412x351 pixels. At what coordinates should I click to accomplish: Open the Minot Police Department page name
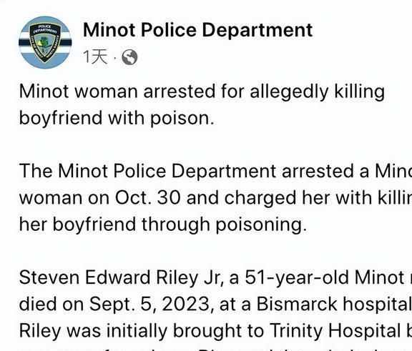pos(197,30)
